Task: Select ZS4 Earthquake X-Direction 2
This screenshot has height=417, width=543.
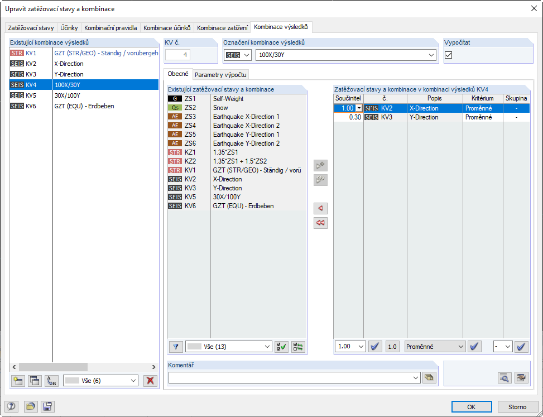Action: (237, 126)
